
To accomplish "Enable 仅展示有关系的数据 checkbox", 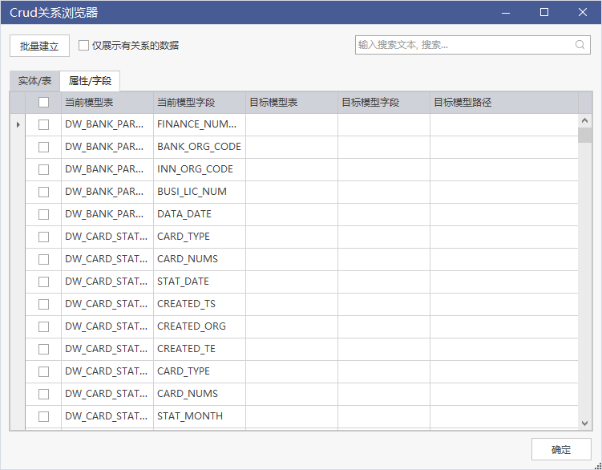I will [x=83, y=46].
